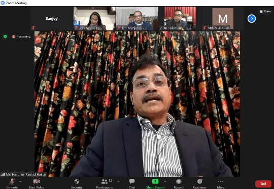
Task: Open the Security shield menu
Action: pyautogui.click(x=77, y=183)
